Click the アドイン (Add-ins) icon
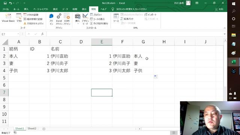This screenshot has width=240, height=135. 51,19
